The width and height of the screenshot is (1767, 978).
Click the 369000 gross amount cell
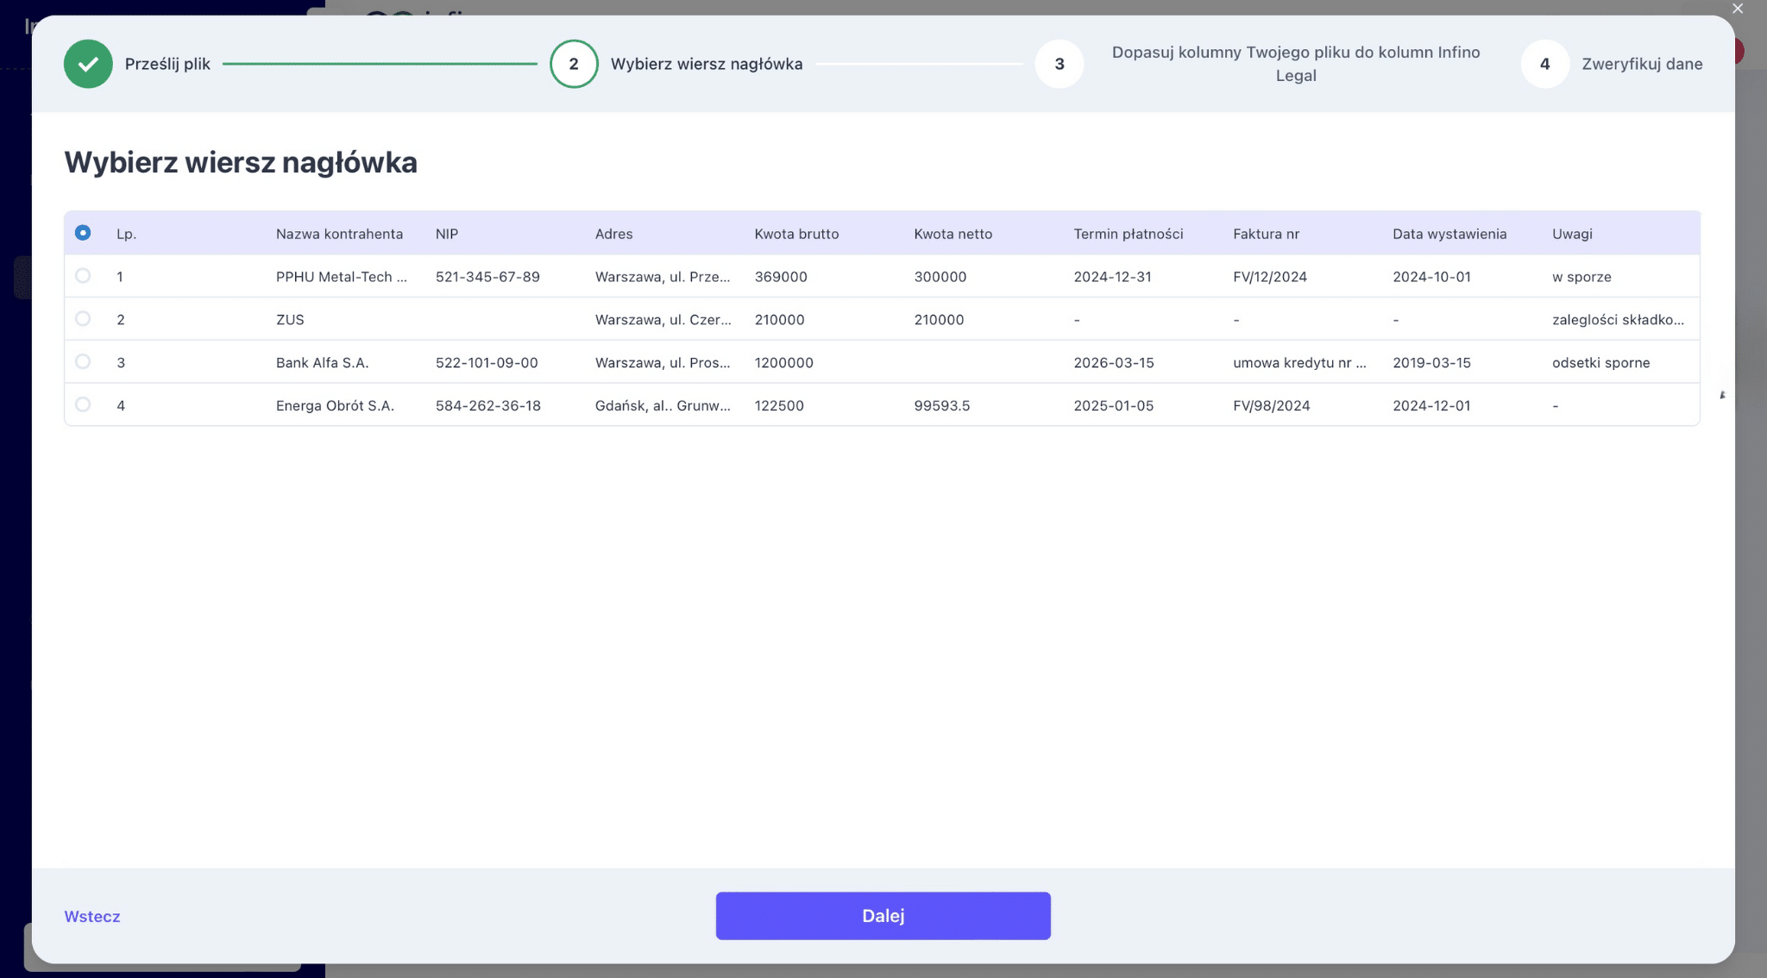(781, 277)
